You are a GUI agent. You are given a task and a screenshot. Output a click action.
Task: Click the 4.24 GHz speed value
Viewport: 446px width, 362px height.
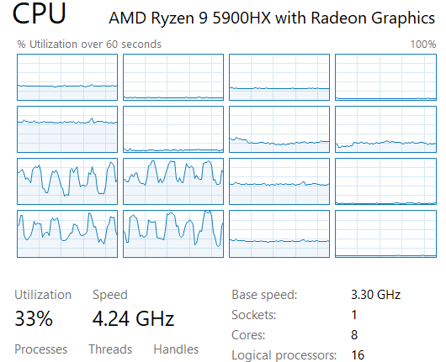tap(133, 318)
